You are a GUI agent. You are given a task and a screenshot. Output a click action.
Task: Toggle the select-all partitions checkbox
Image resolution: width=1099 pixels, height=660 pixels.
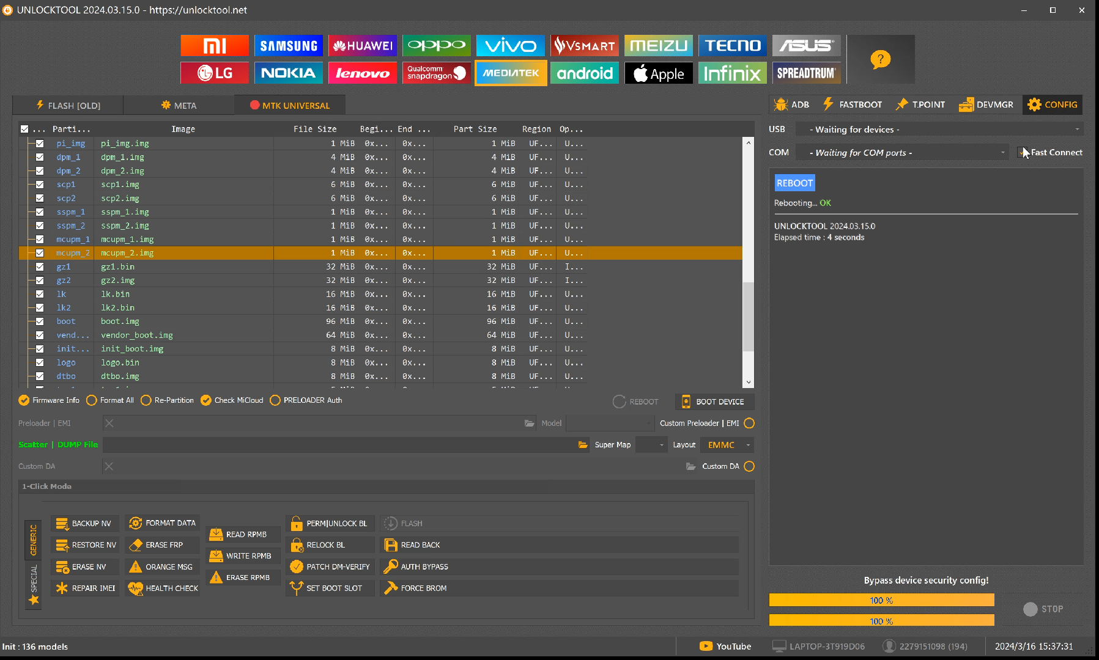[24, 129]
